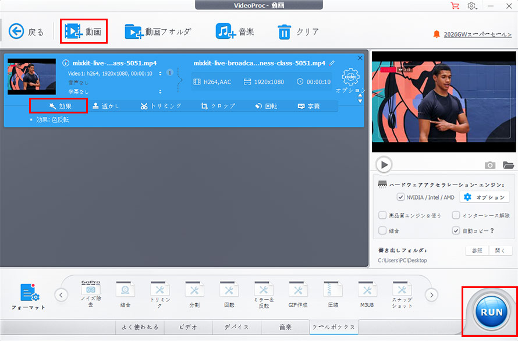Expand video track selector arrows
The image size is (518, 341).
[160, 73]
